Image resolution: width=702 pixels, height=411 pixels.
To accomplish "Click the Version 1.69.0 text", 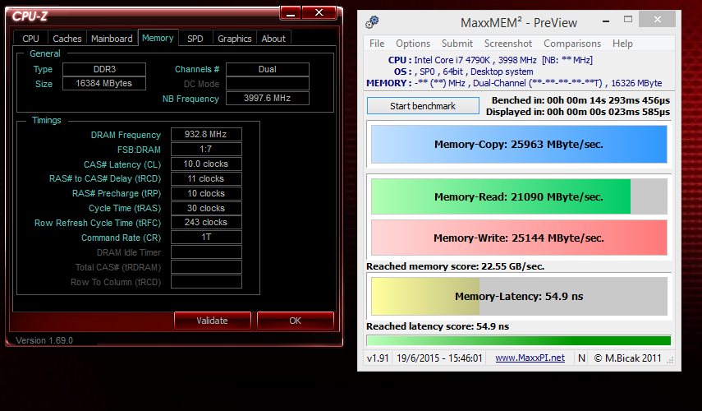I will pyautogui.click(x=44, y=340).
